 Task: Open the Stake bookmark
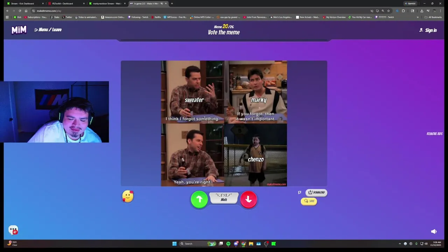tap(55, 17)
